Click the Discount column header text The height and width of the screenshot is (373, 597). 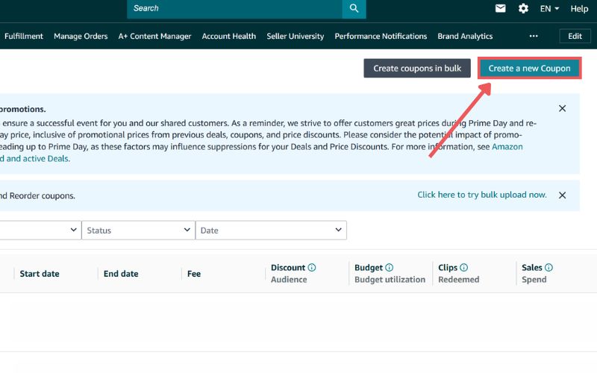click(x=288, y=268)
